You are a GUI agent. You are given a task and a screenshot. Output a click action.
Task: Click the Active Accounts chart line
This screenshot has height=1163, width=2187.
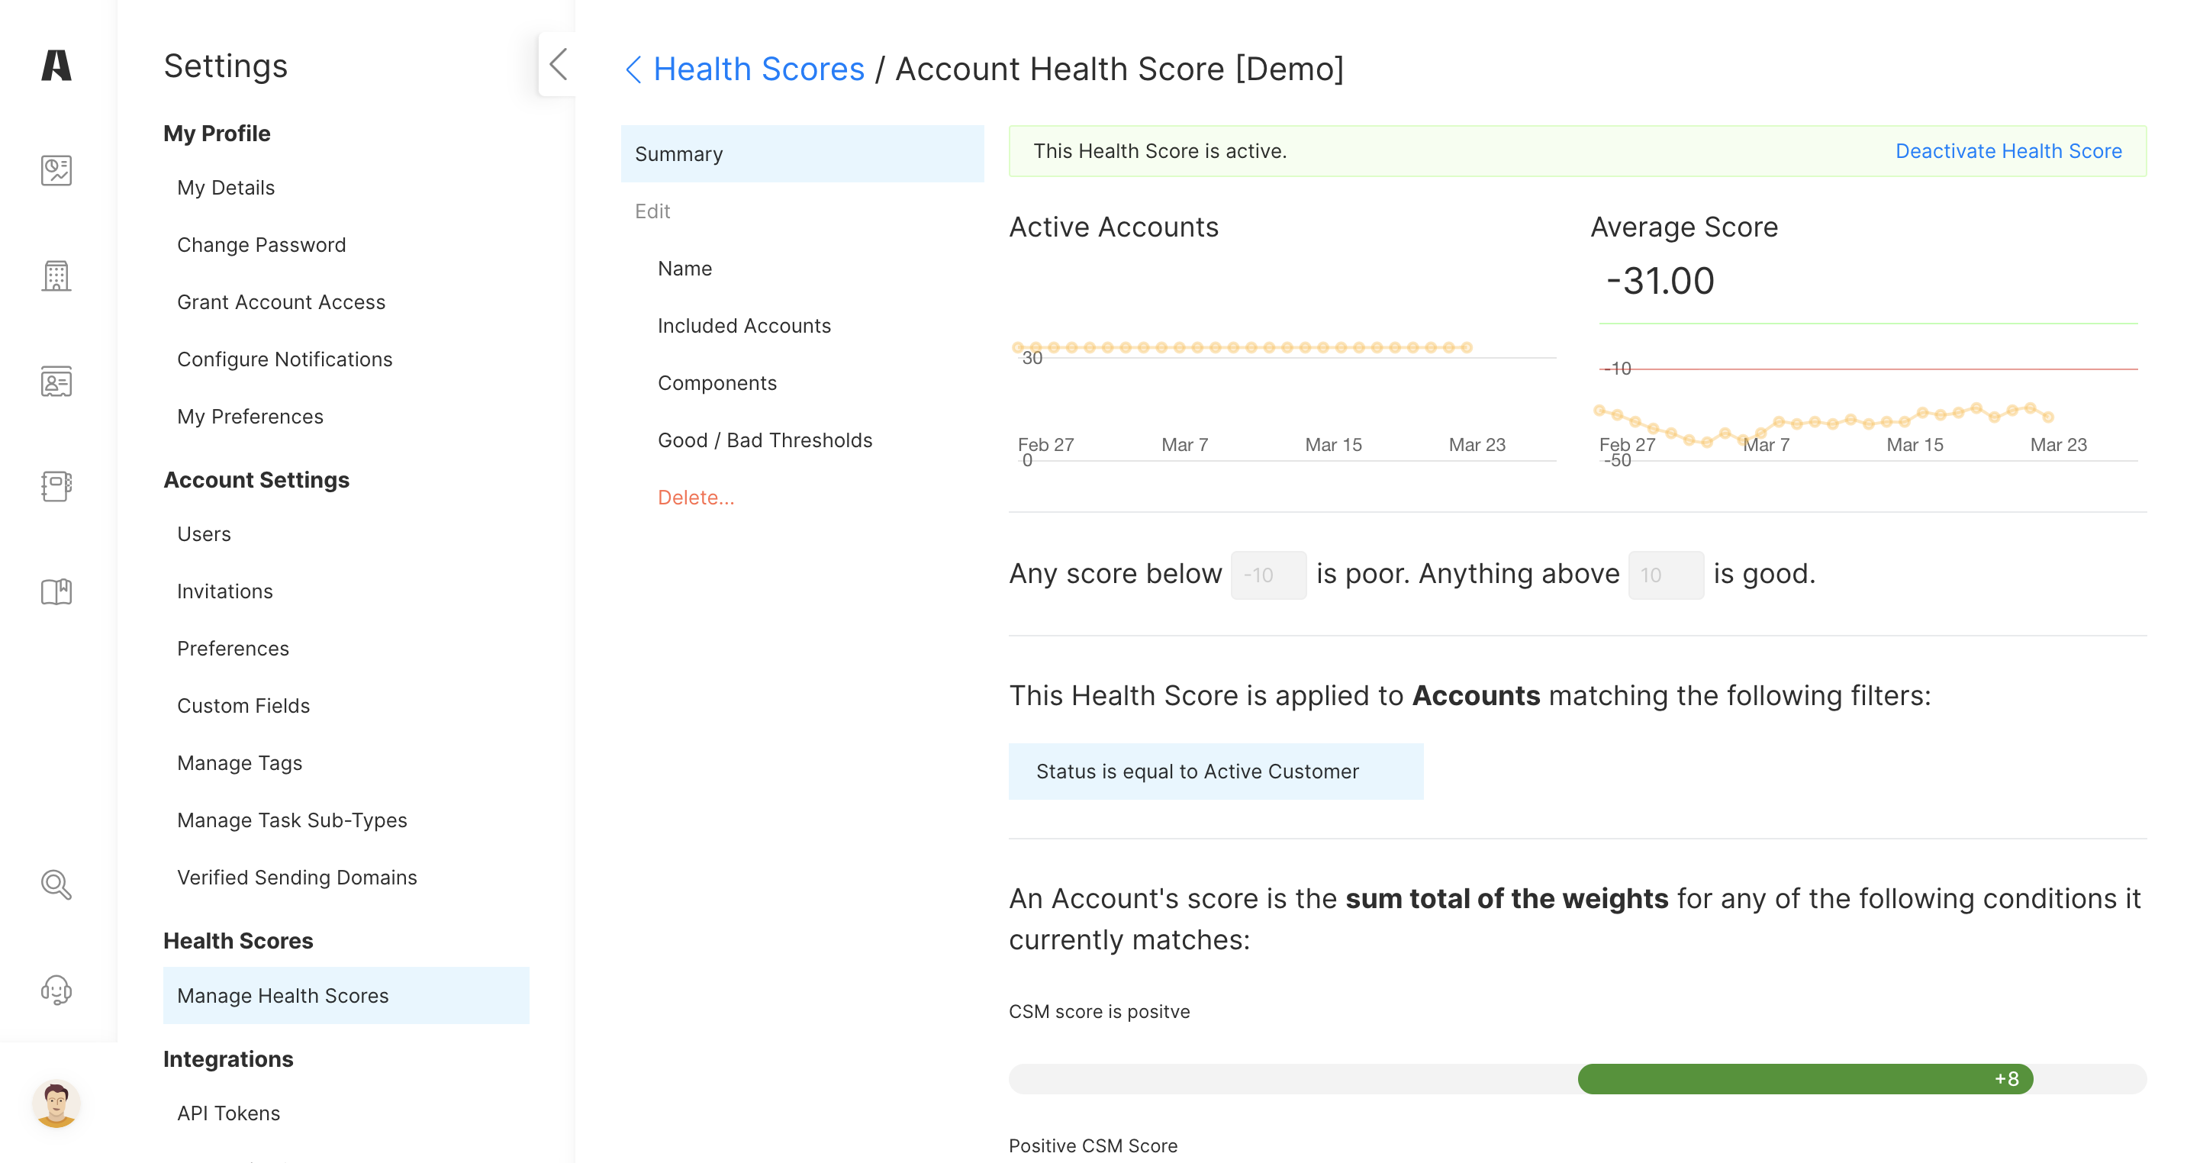pyautogui.click(x=1242, y=347)
